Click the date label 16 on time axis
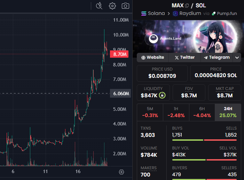This screenshot has width=244, height=180. 78,171
